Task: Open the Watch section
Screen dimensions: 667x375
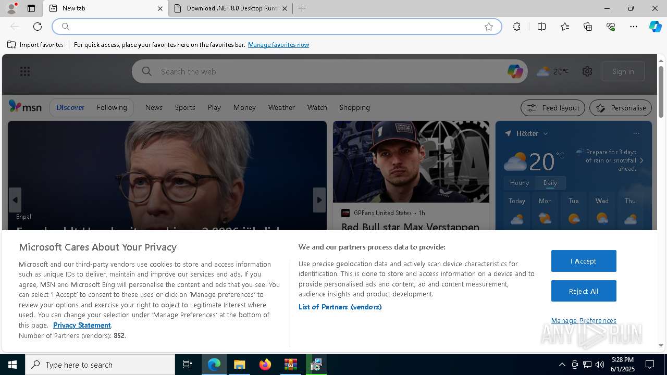Action: pos(317,107)
